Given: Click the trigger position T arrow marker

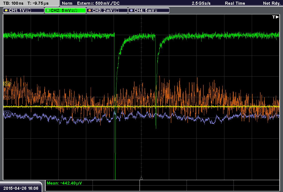Looking at the screenshot, I should click(x=276, y=17).
